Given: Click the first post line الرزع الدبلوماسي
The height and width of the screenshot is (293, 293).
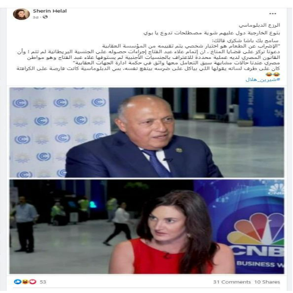Looking at the screenshot, I should [x=259, y=25].
